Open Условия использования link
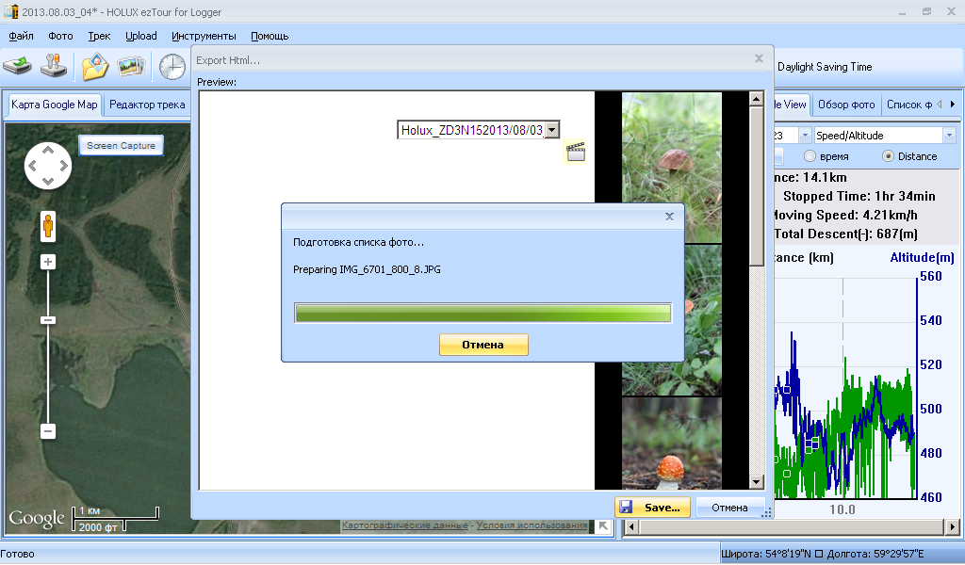 532,525
